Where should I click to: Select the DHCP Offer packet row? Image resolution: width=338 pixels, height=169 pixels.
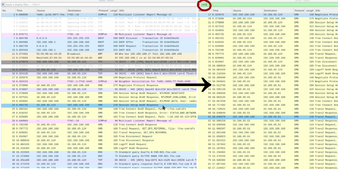(x=99, y=42)
